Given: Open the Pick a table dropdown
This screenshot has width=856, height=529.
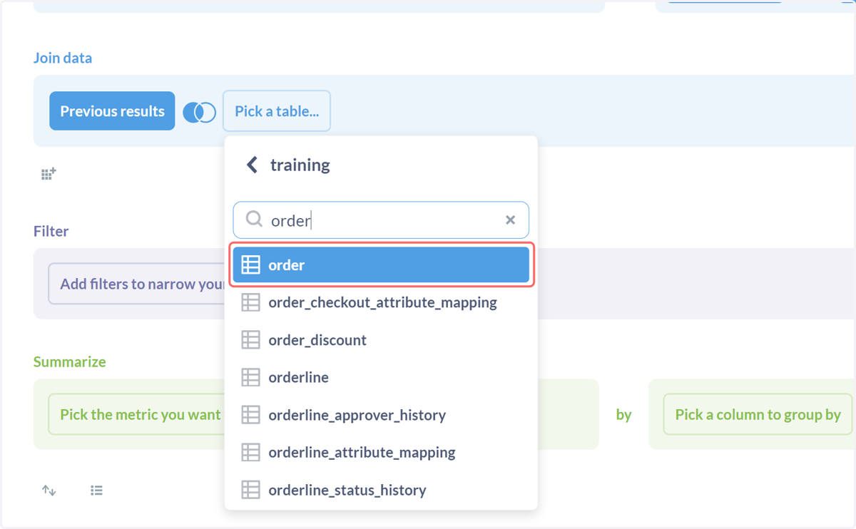Looking at the screenshot, I should [x=277, y=111].
